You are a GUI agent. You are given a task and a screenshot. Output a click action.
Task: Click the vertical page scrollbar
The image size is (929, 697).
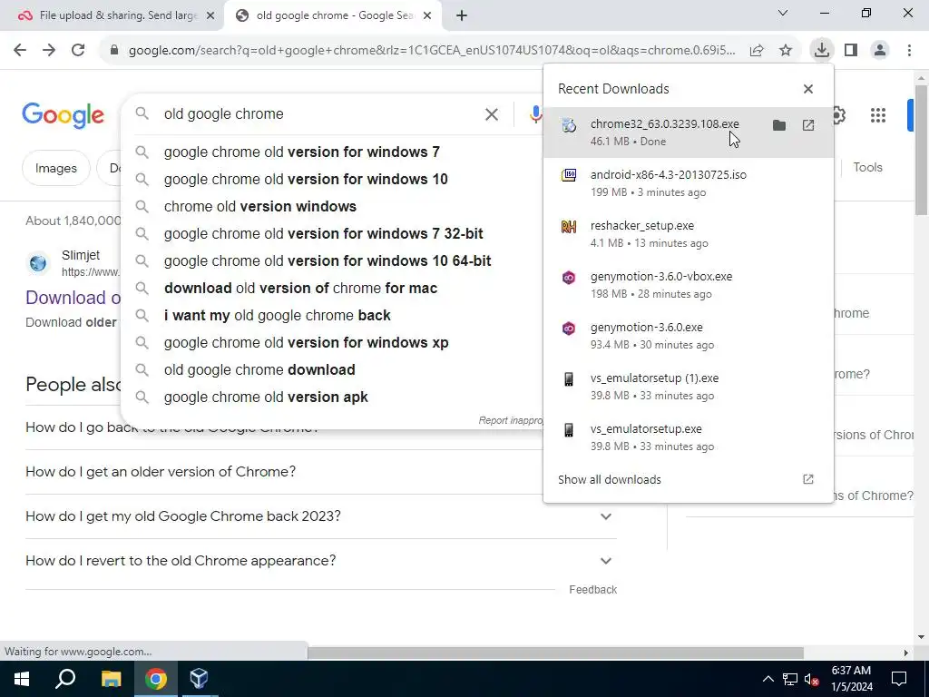920,151
